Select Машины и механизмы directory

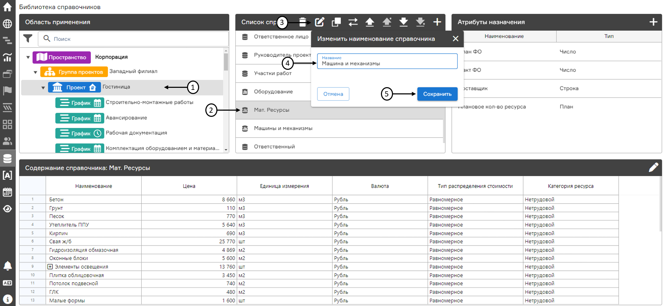pos(339,128)
